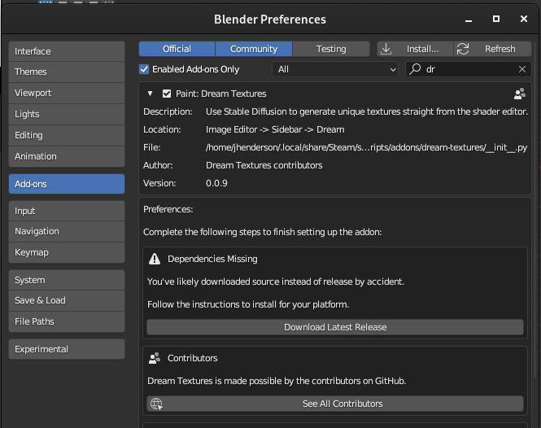The image size is (541, 428).
Task: Open the Themes preferences section
Action: 67,72
